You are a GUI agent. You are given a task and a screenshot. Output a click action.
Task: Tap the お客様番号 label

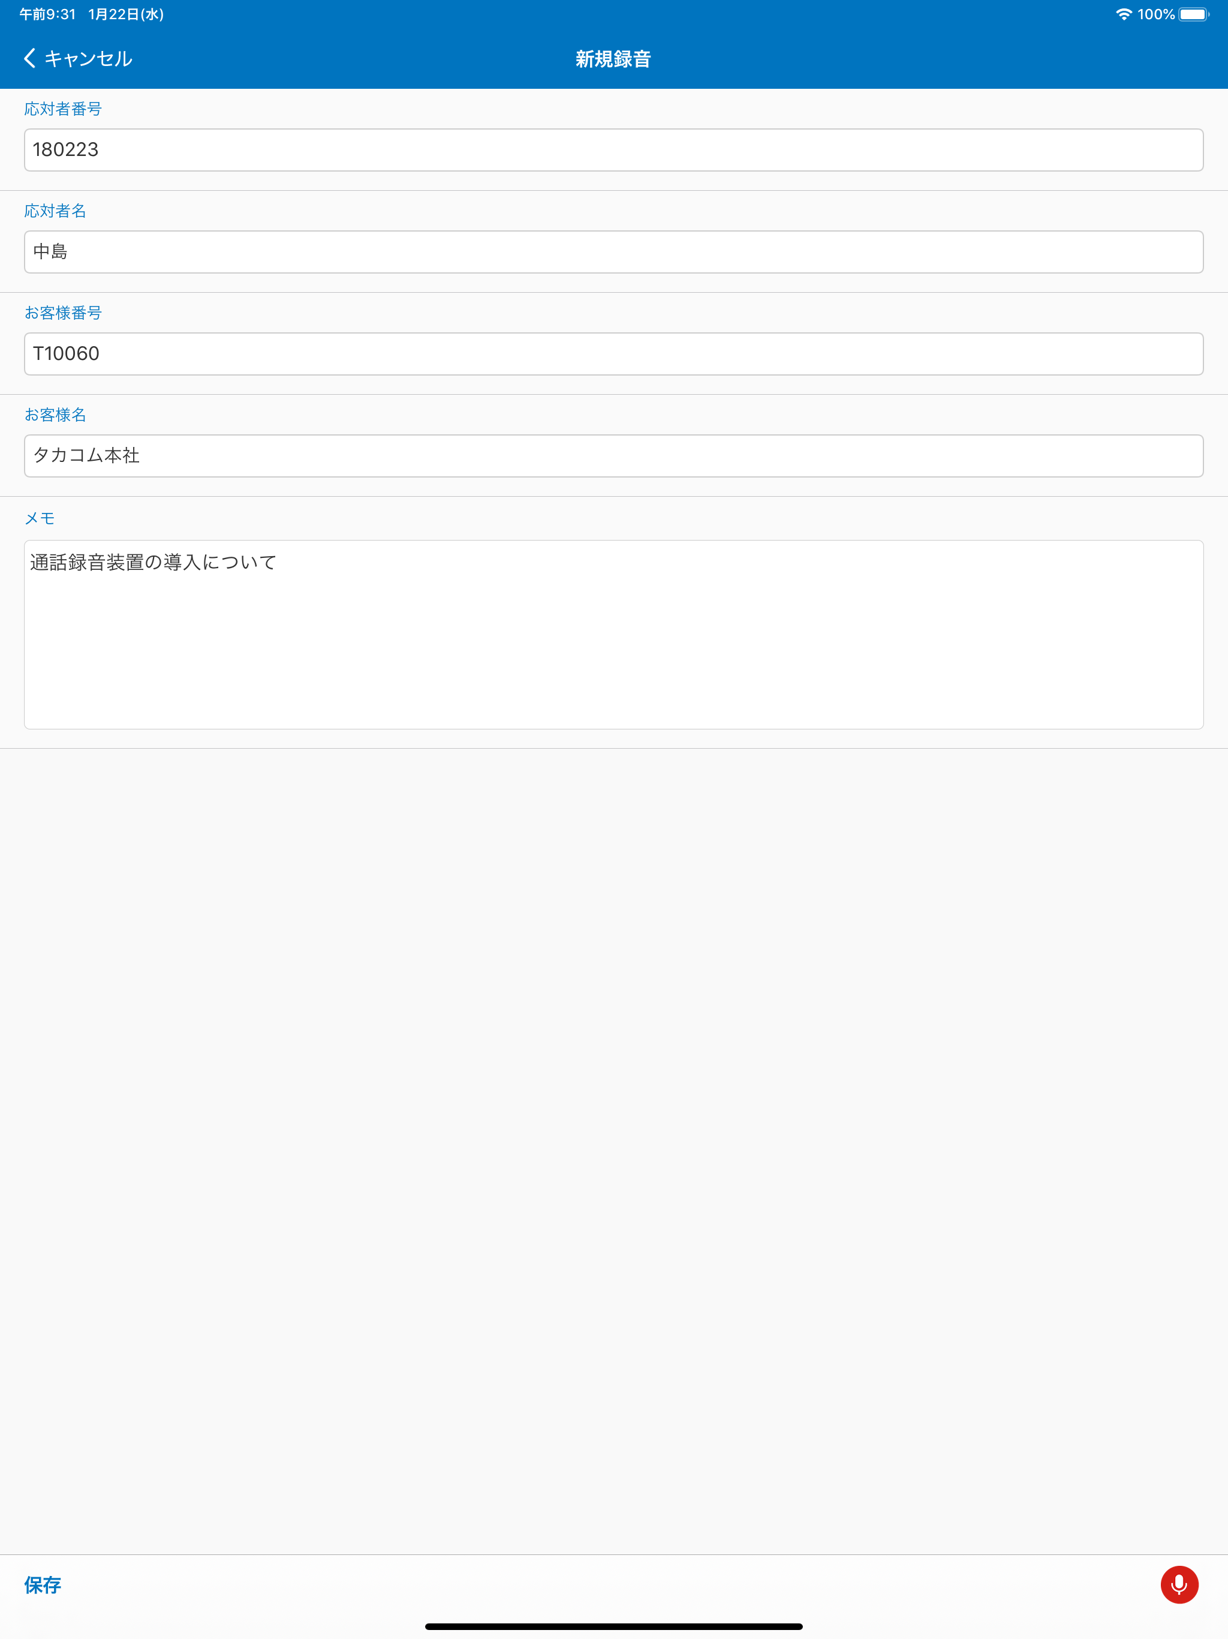click(x=63, y=313)
